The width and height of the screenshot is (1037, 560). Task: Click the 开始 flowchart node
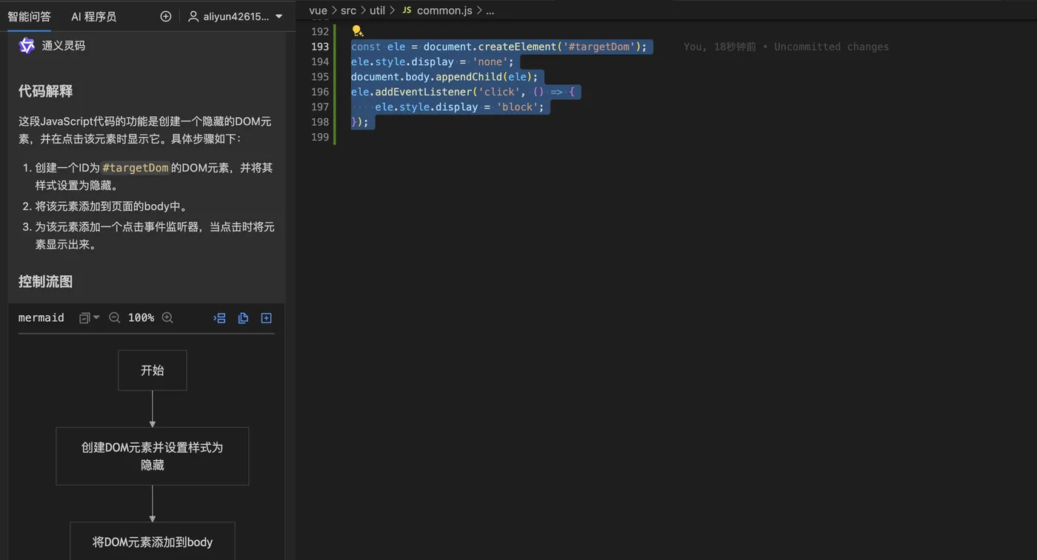[153, 371]
